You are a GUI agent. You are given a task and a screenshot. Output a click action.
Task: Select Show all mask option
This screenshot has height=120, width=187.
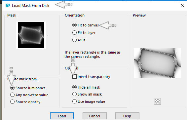[87, 94]
